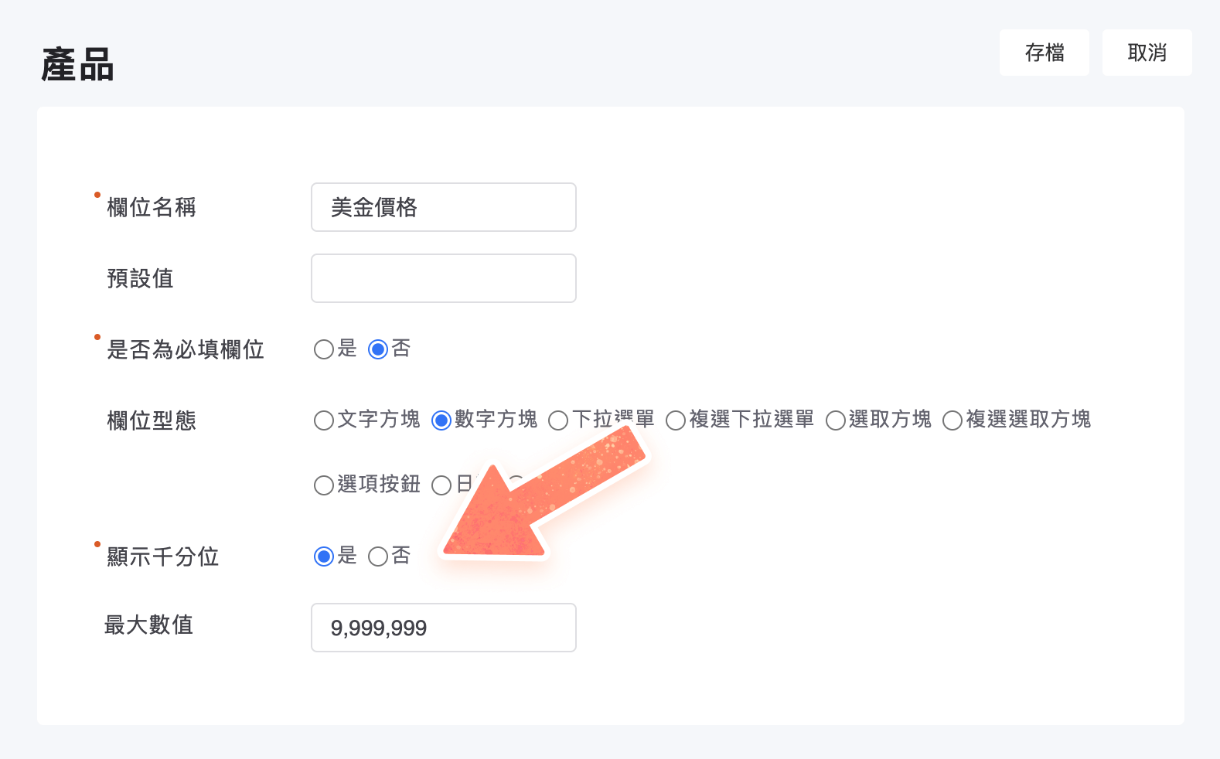
Task: Enable 顯示千分位 by selecting 是
Action: click(x=324, y=556)
